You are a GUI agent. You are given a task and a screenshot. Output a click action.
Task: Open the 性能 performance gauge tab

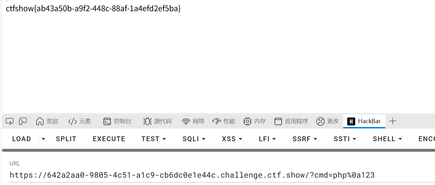(x=224, y=121)
